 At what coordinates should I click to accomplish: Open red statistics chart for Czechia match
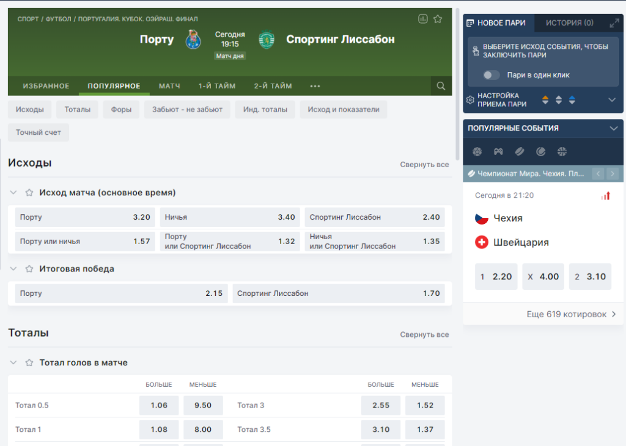tap(606, 196)
